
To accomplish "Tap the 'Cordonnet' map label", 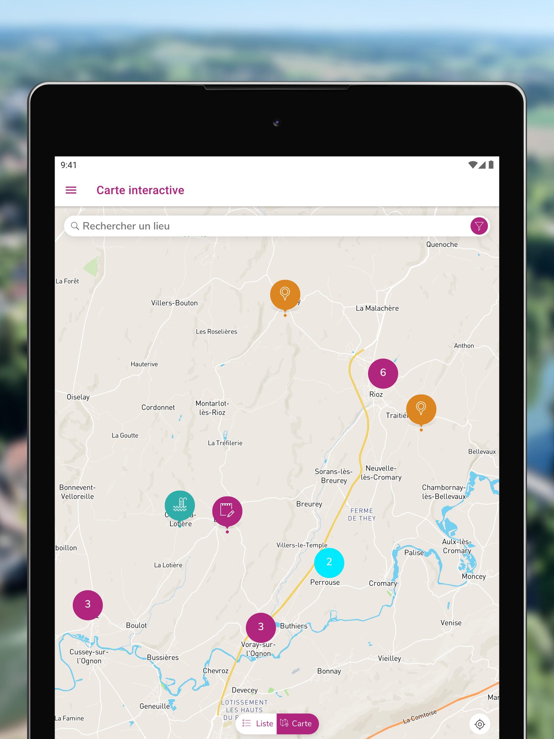I will tap(158, 408).
